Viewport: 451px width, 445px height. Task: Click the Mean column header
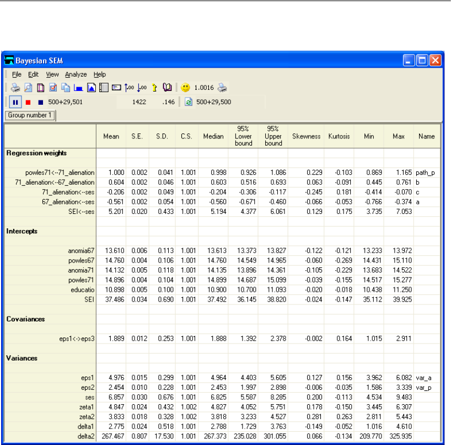click(x=111, y=136)
